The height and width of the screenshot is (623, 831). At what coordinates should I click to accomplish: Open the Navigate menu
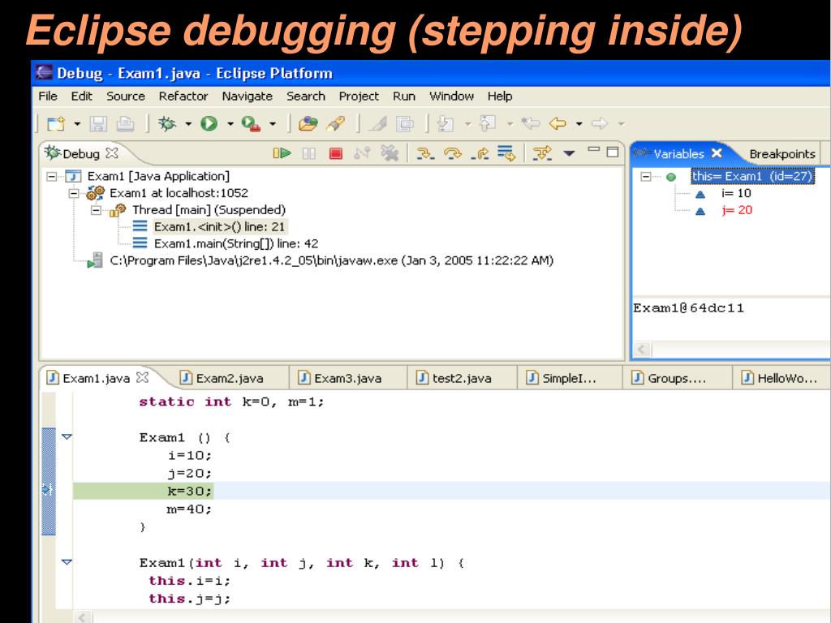coord(247,97)
